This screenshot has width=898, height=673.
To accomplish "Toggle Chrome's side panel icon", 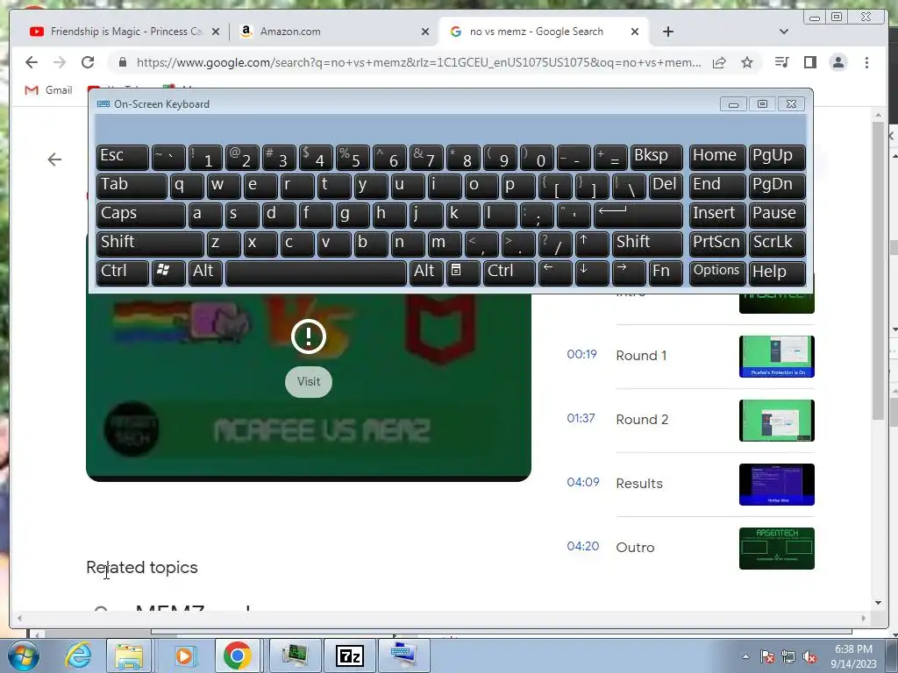I will [809, 62].
